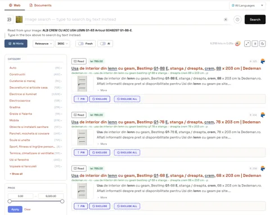Click the expand fullscreen icon
The image size is (270, 215).
tap(247, 44)
